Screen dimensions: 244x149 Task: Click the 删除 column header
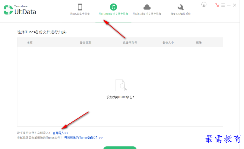[x=199, y=42]
